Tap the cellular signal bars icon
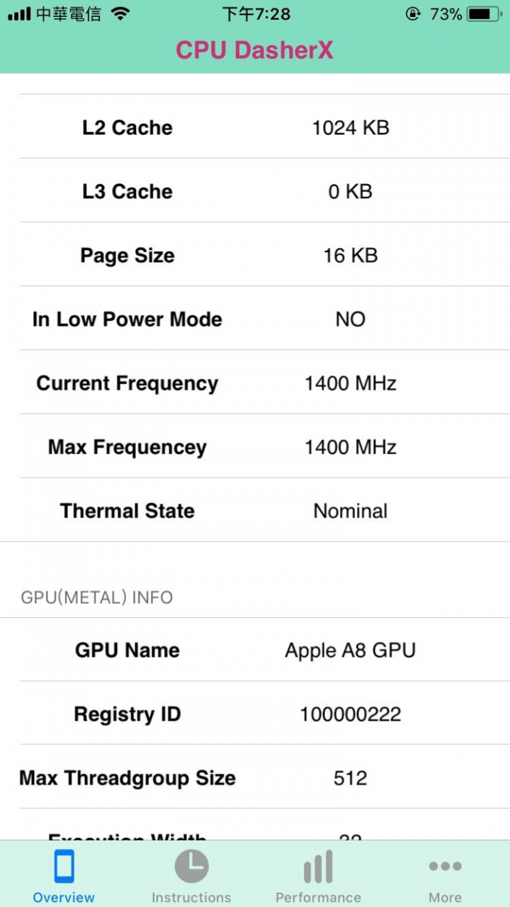This screenshot has height=907, width=510. click(19, 13)
